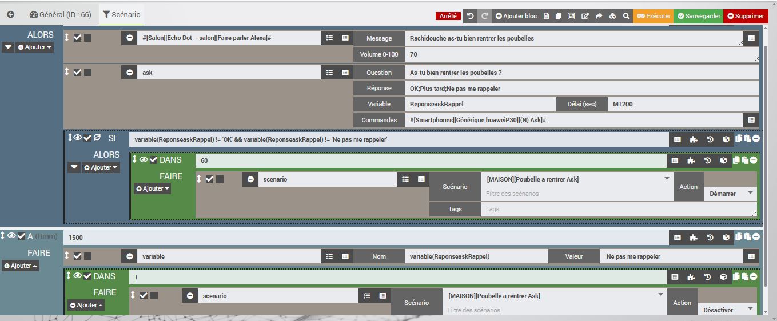Open the scenario search magnifier
Image resolution: width=777 pixels, height=321 pixels.
[626, 16]
